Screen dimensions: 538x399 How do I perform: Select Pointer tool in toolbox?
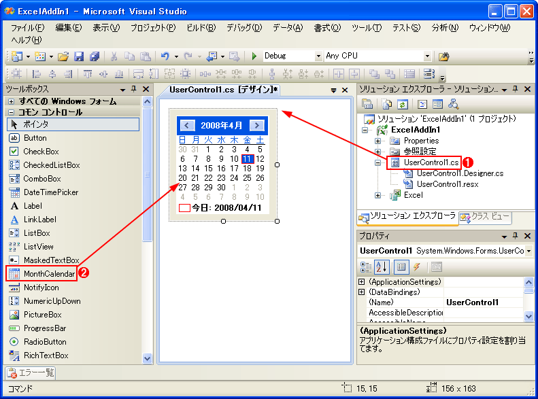[x=73, y=124]
